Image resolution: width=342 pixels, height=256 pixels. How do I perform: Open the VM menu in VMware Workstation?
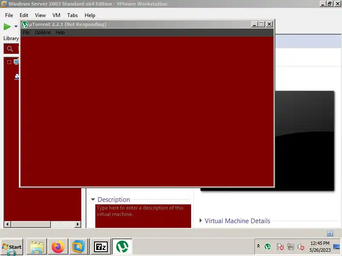pyautogui.click(x=56, y=15)
